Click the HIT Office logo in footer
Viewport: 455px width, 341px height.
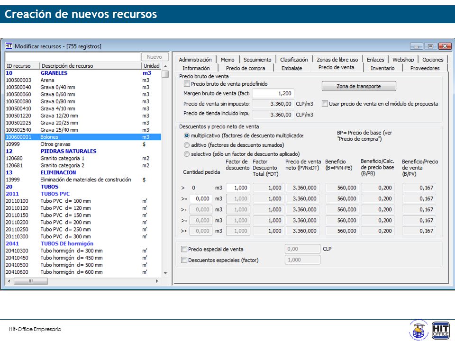(440, 331)
